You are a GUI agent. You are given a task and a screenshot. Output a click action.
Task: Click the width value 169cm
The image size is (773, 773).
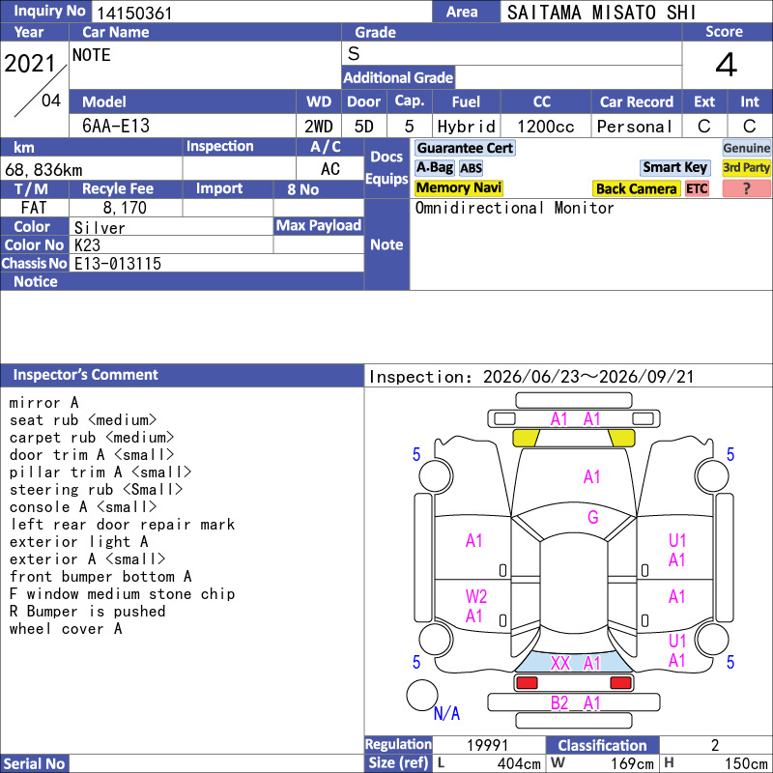(633, 763)
